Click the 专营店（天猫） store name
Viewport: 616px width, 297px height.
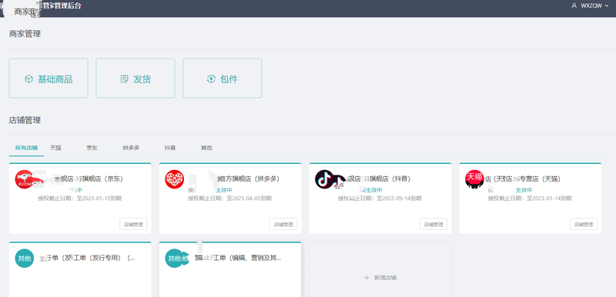click(x=541, y=179)
